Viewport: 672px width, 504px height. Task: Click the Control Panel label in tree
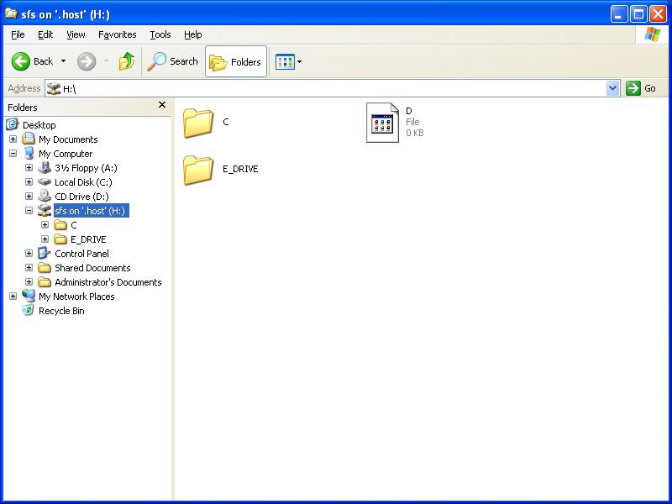(81, 254)
